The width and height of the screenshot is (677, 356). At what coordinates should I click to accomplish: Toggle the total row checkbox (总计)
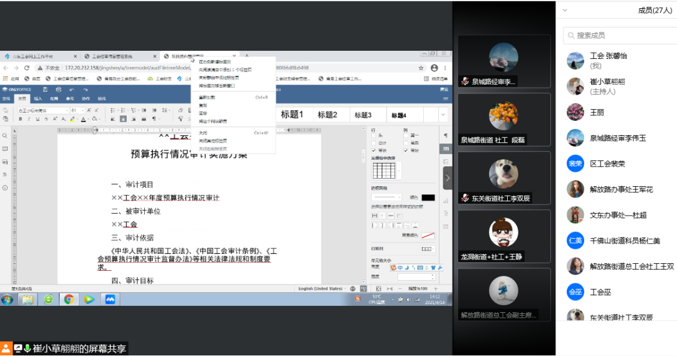(x=374, y=143)
